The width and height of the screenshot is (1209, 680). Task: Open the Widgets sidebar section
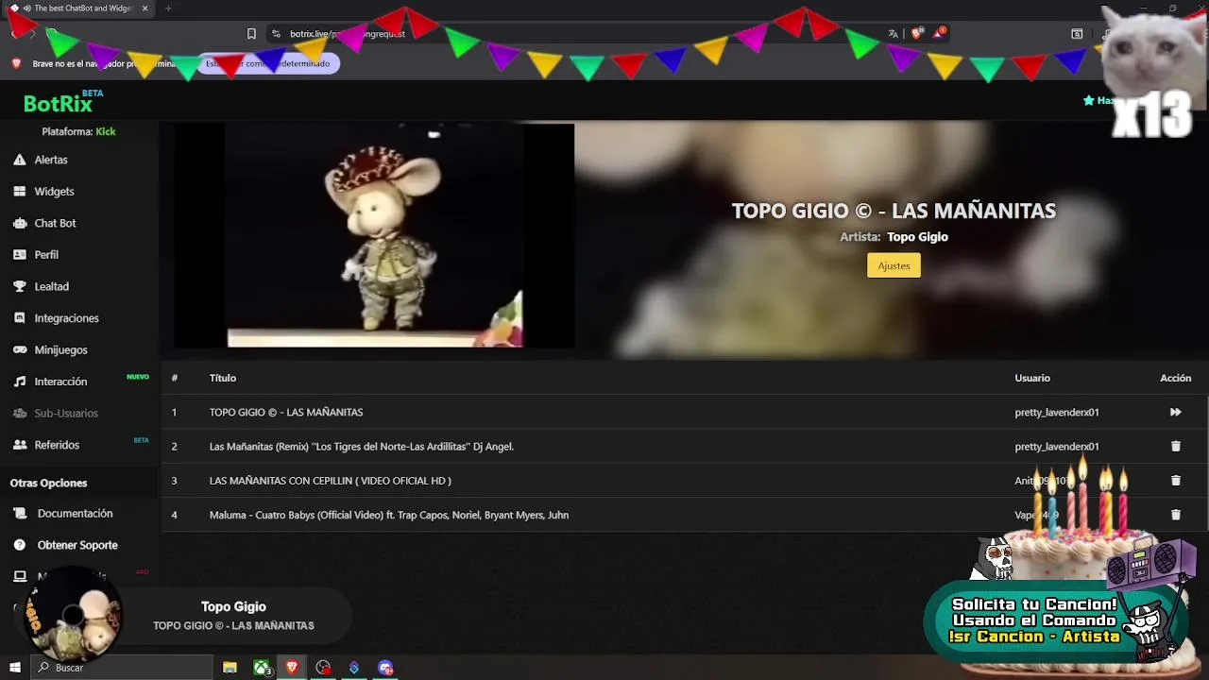(x=54, y=191)
